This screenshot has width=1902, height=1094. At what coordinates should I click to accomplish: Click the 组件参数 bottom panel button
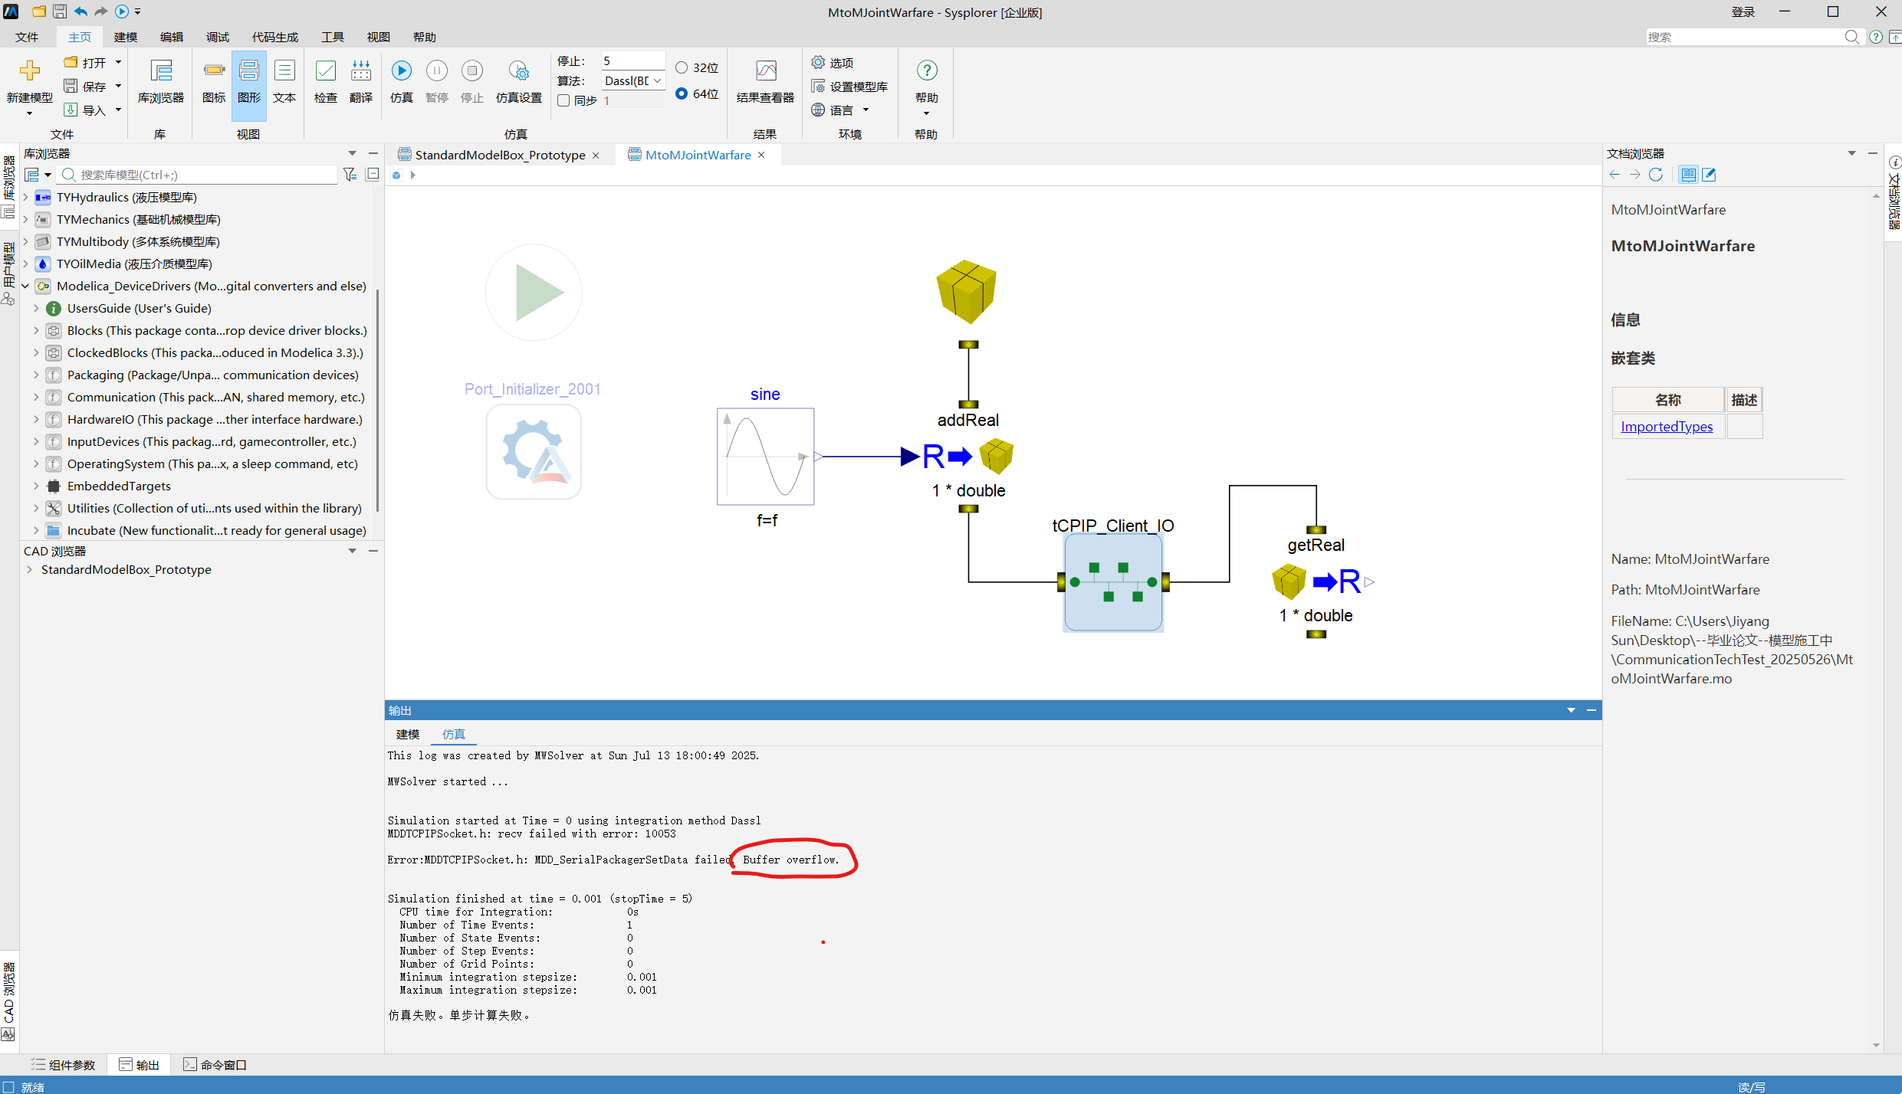[63, 1065]
